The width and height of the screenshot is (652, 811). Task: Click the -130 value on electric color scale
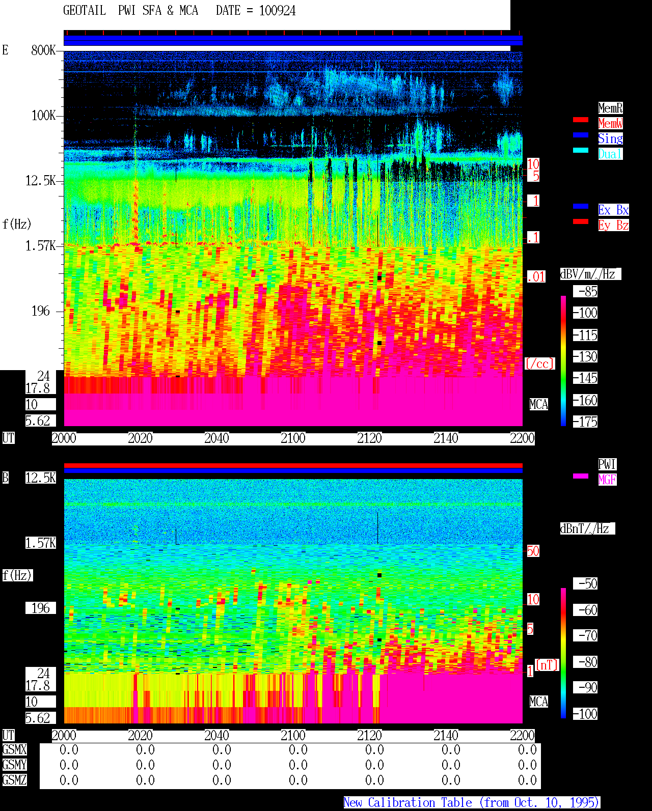tap(585, 356)
